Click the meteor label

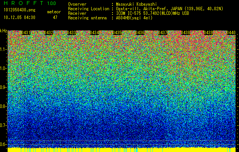(54, 12)
